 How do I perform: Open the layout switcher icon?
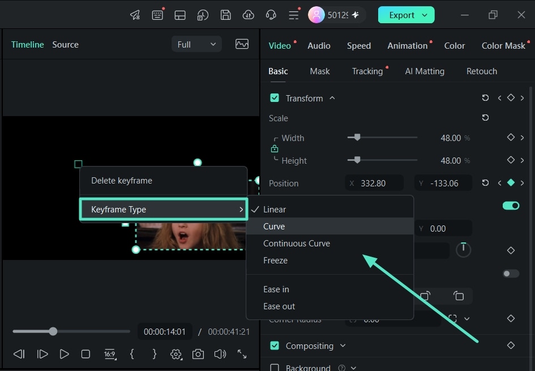click(180, 15)
